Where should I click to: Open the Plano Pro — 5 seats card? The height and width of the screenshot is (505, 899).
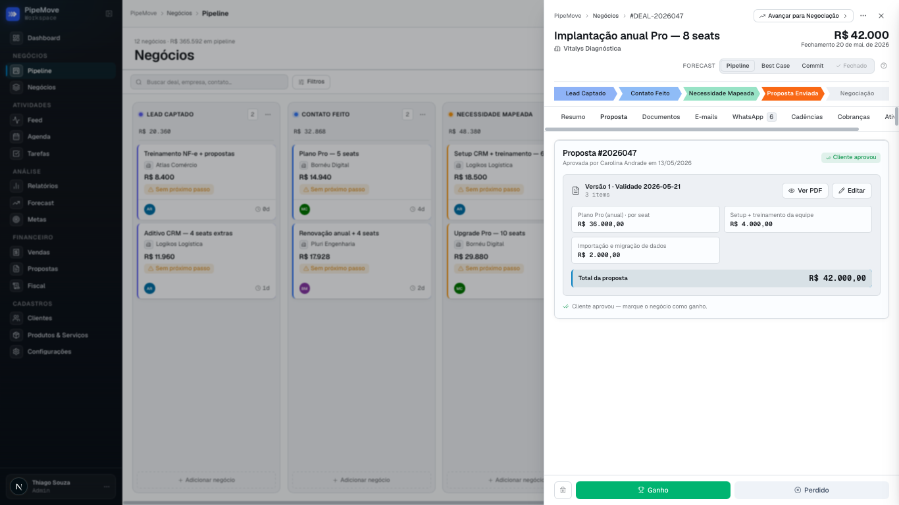[x=361, y=181]
